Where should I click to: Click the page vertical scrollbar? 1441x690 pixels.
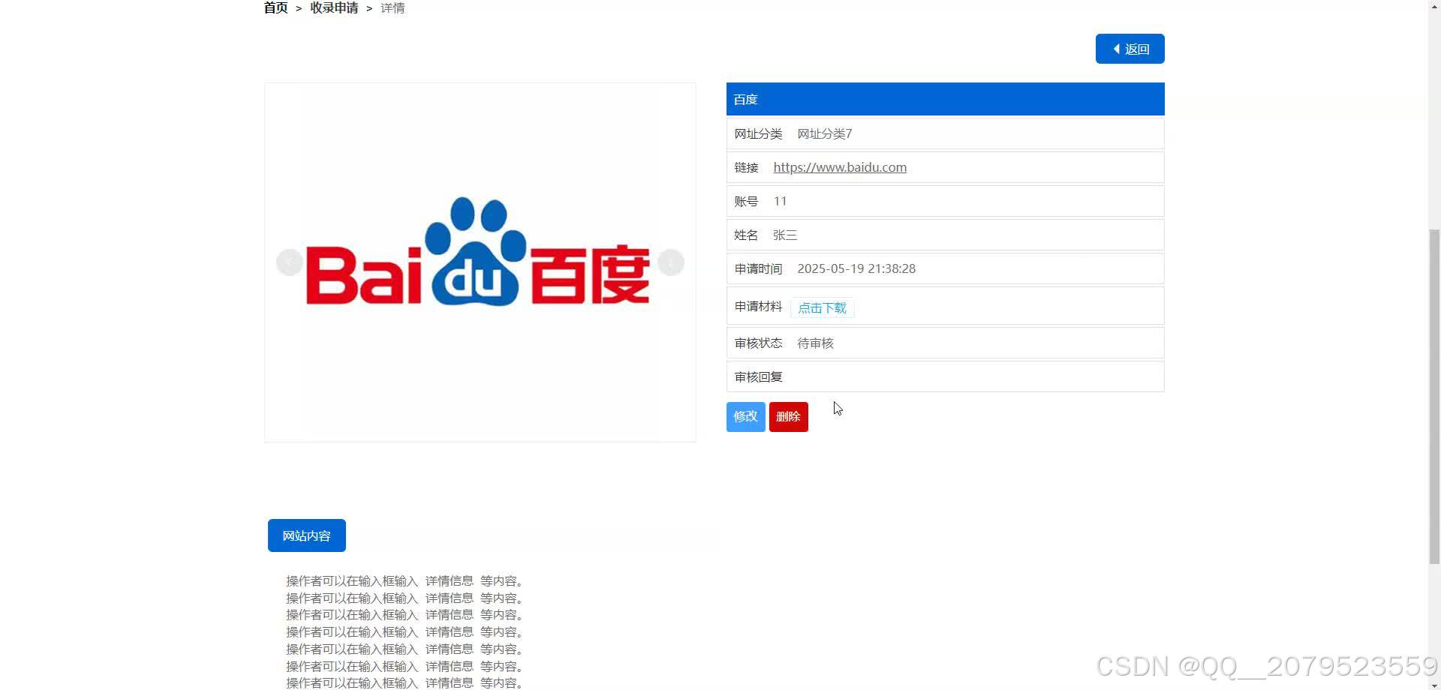click(x=1434, y=397)
